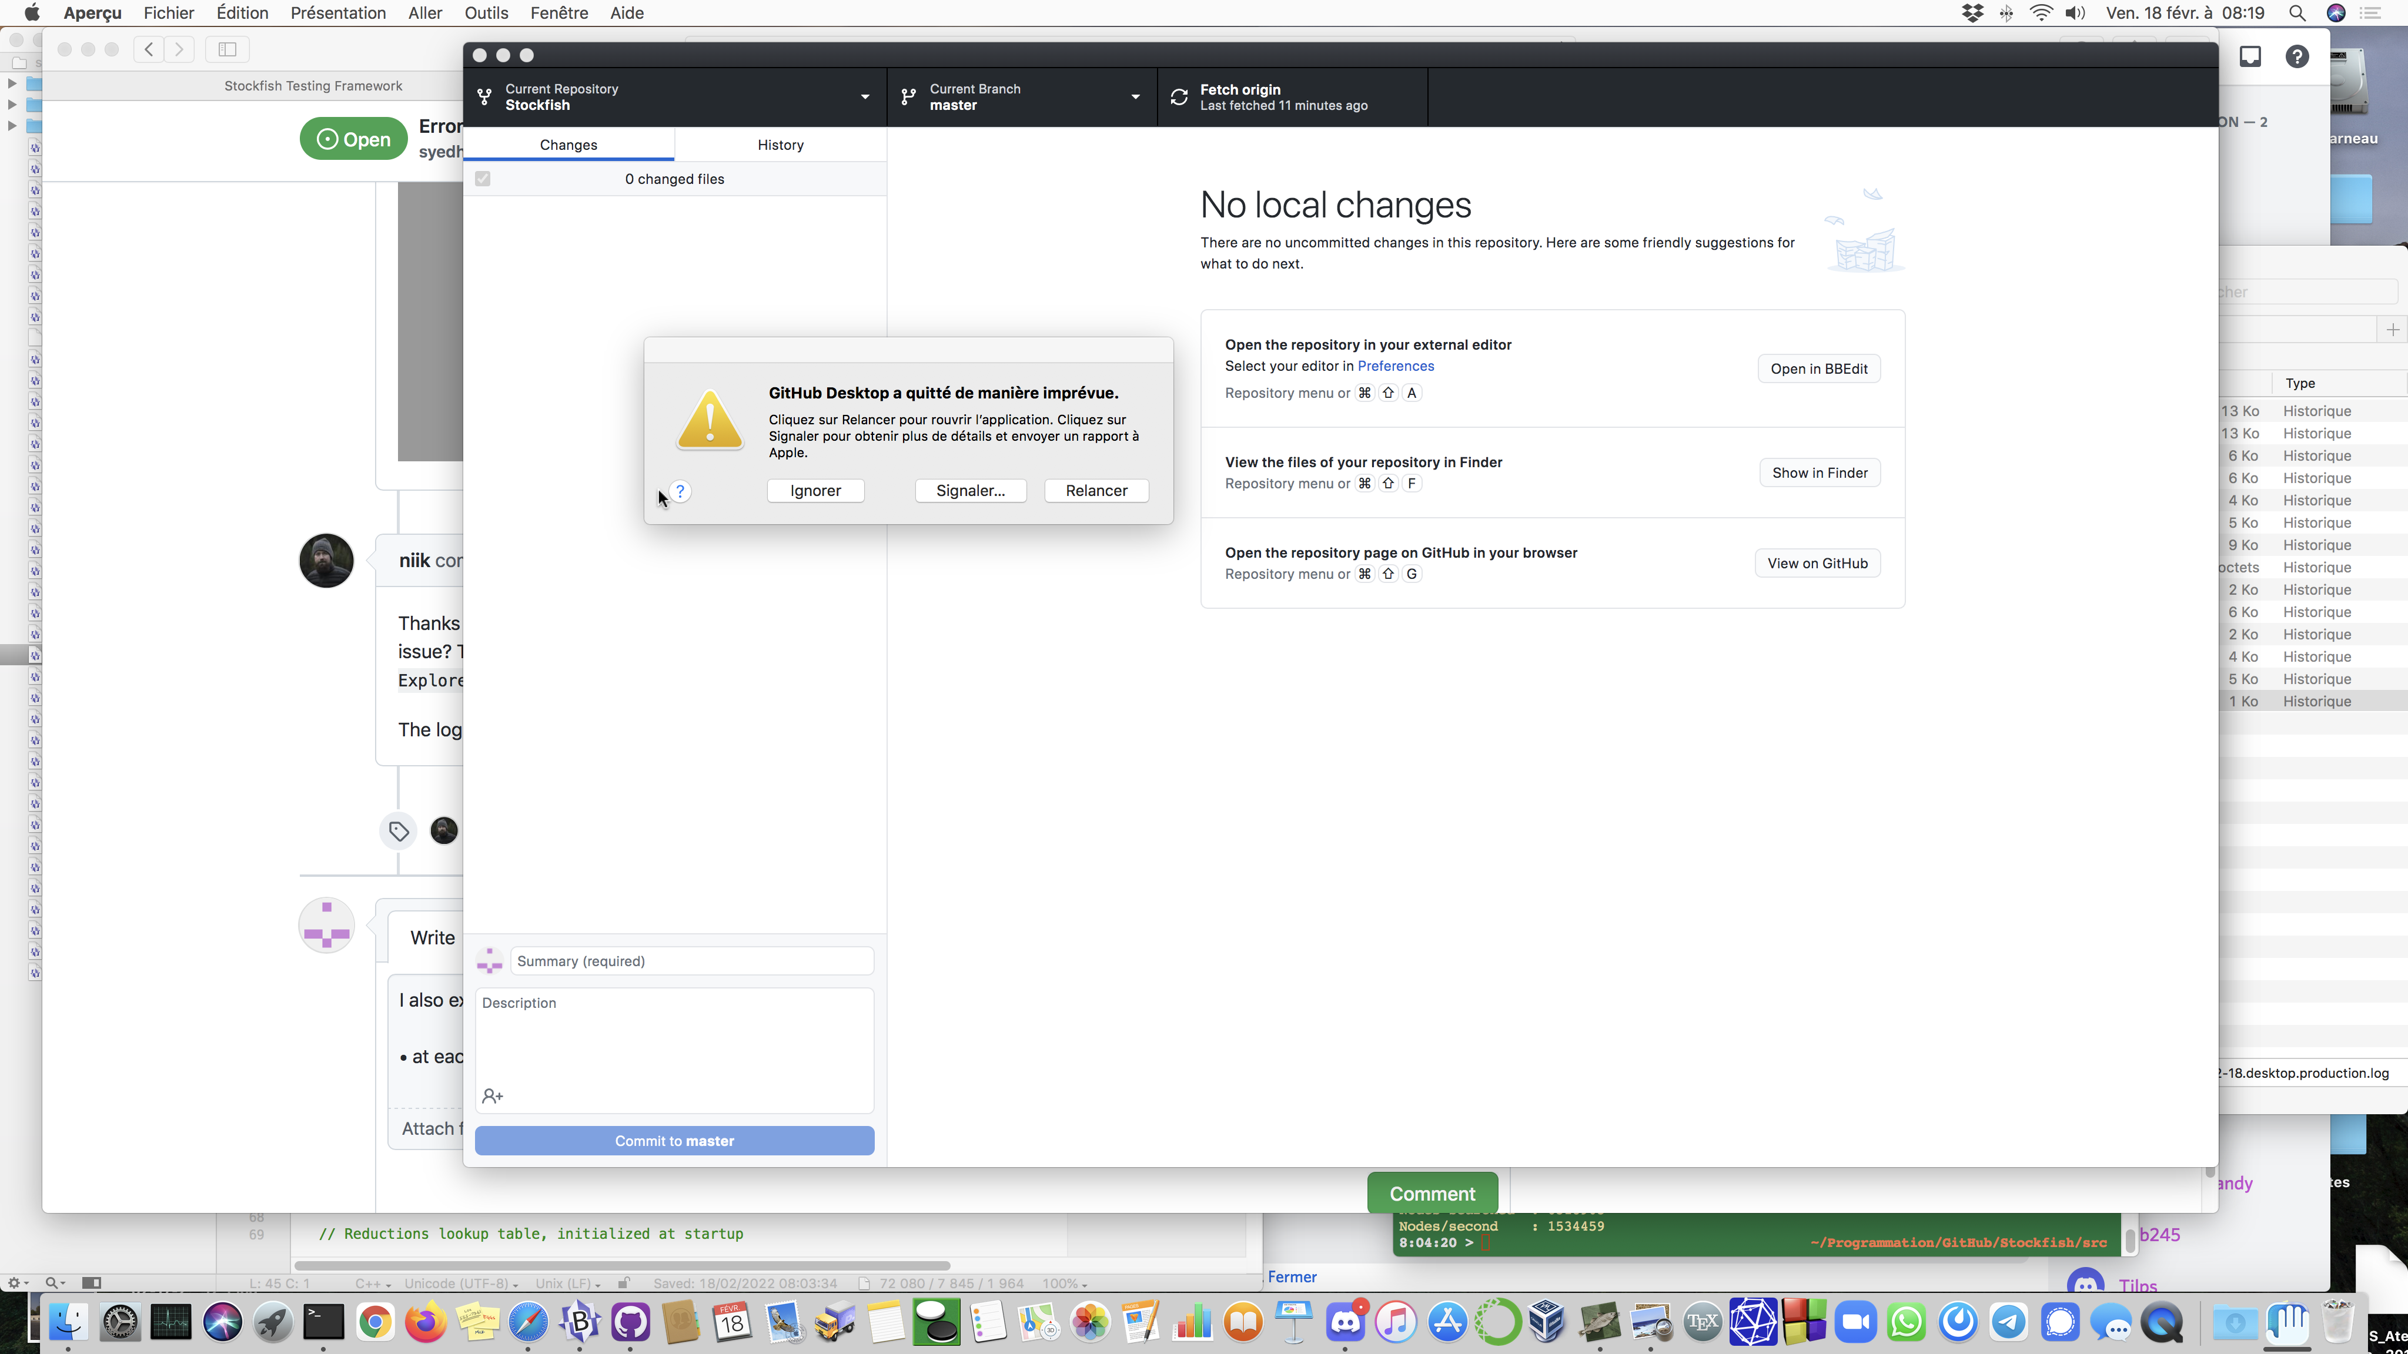Click the add co-authors icon in commit box

click(x=493, y=1095)
